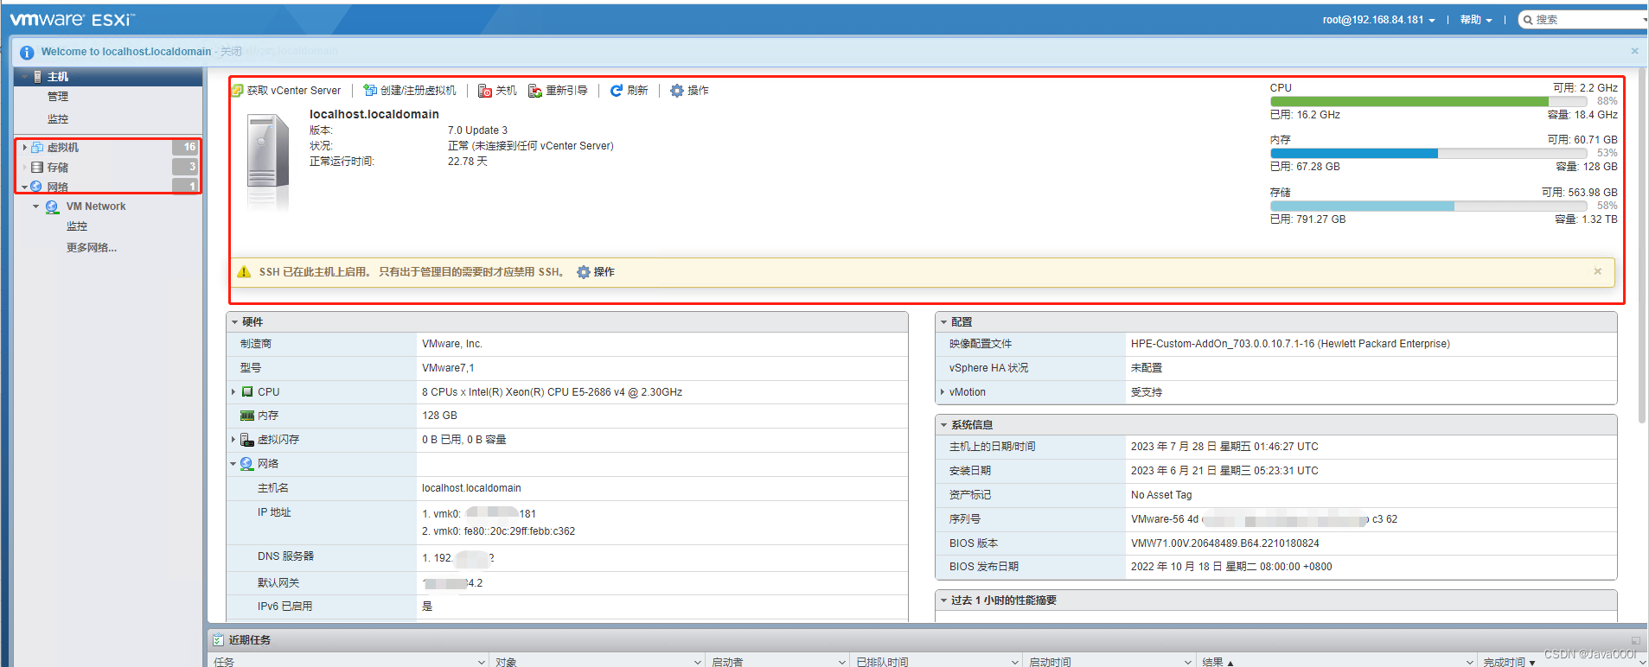Collapse the 硬件 (hardware) panel
Viewport: 1649px width, 667px height.
[234, 322]
